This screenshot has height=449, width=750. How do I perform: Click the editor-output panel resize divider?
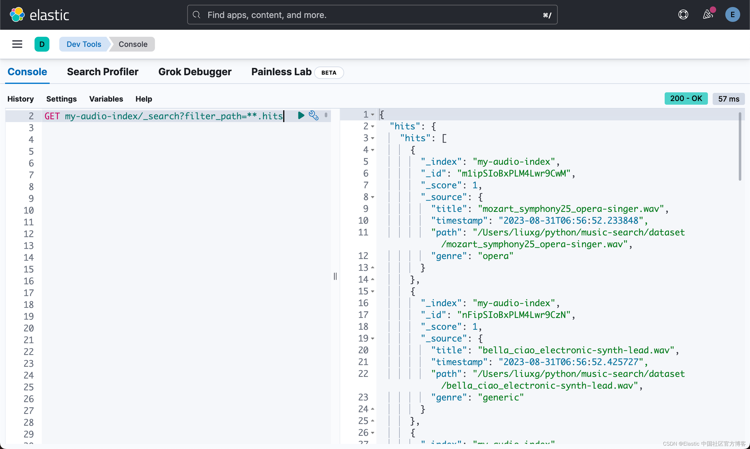(x=335, y=276)
